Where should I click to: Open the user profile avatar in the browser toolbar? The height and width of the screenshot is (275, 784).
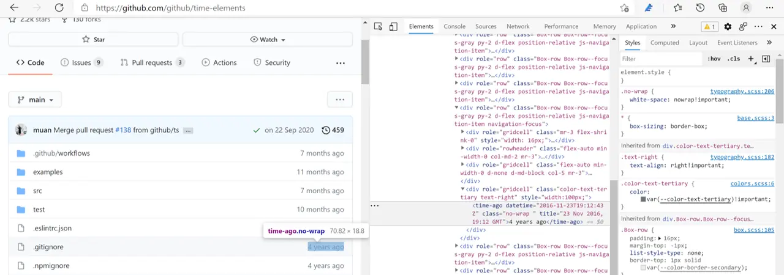[x=746, y=8]
